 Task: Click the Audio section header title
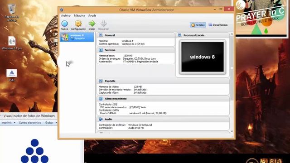click(x=108, y=120)
